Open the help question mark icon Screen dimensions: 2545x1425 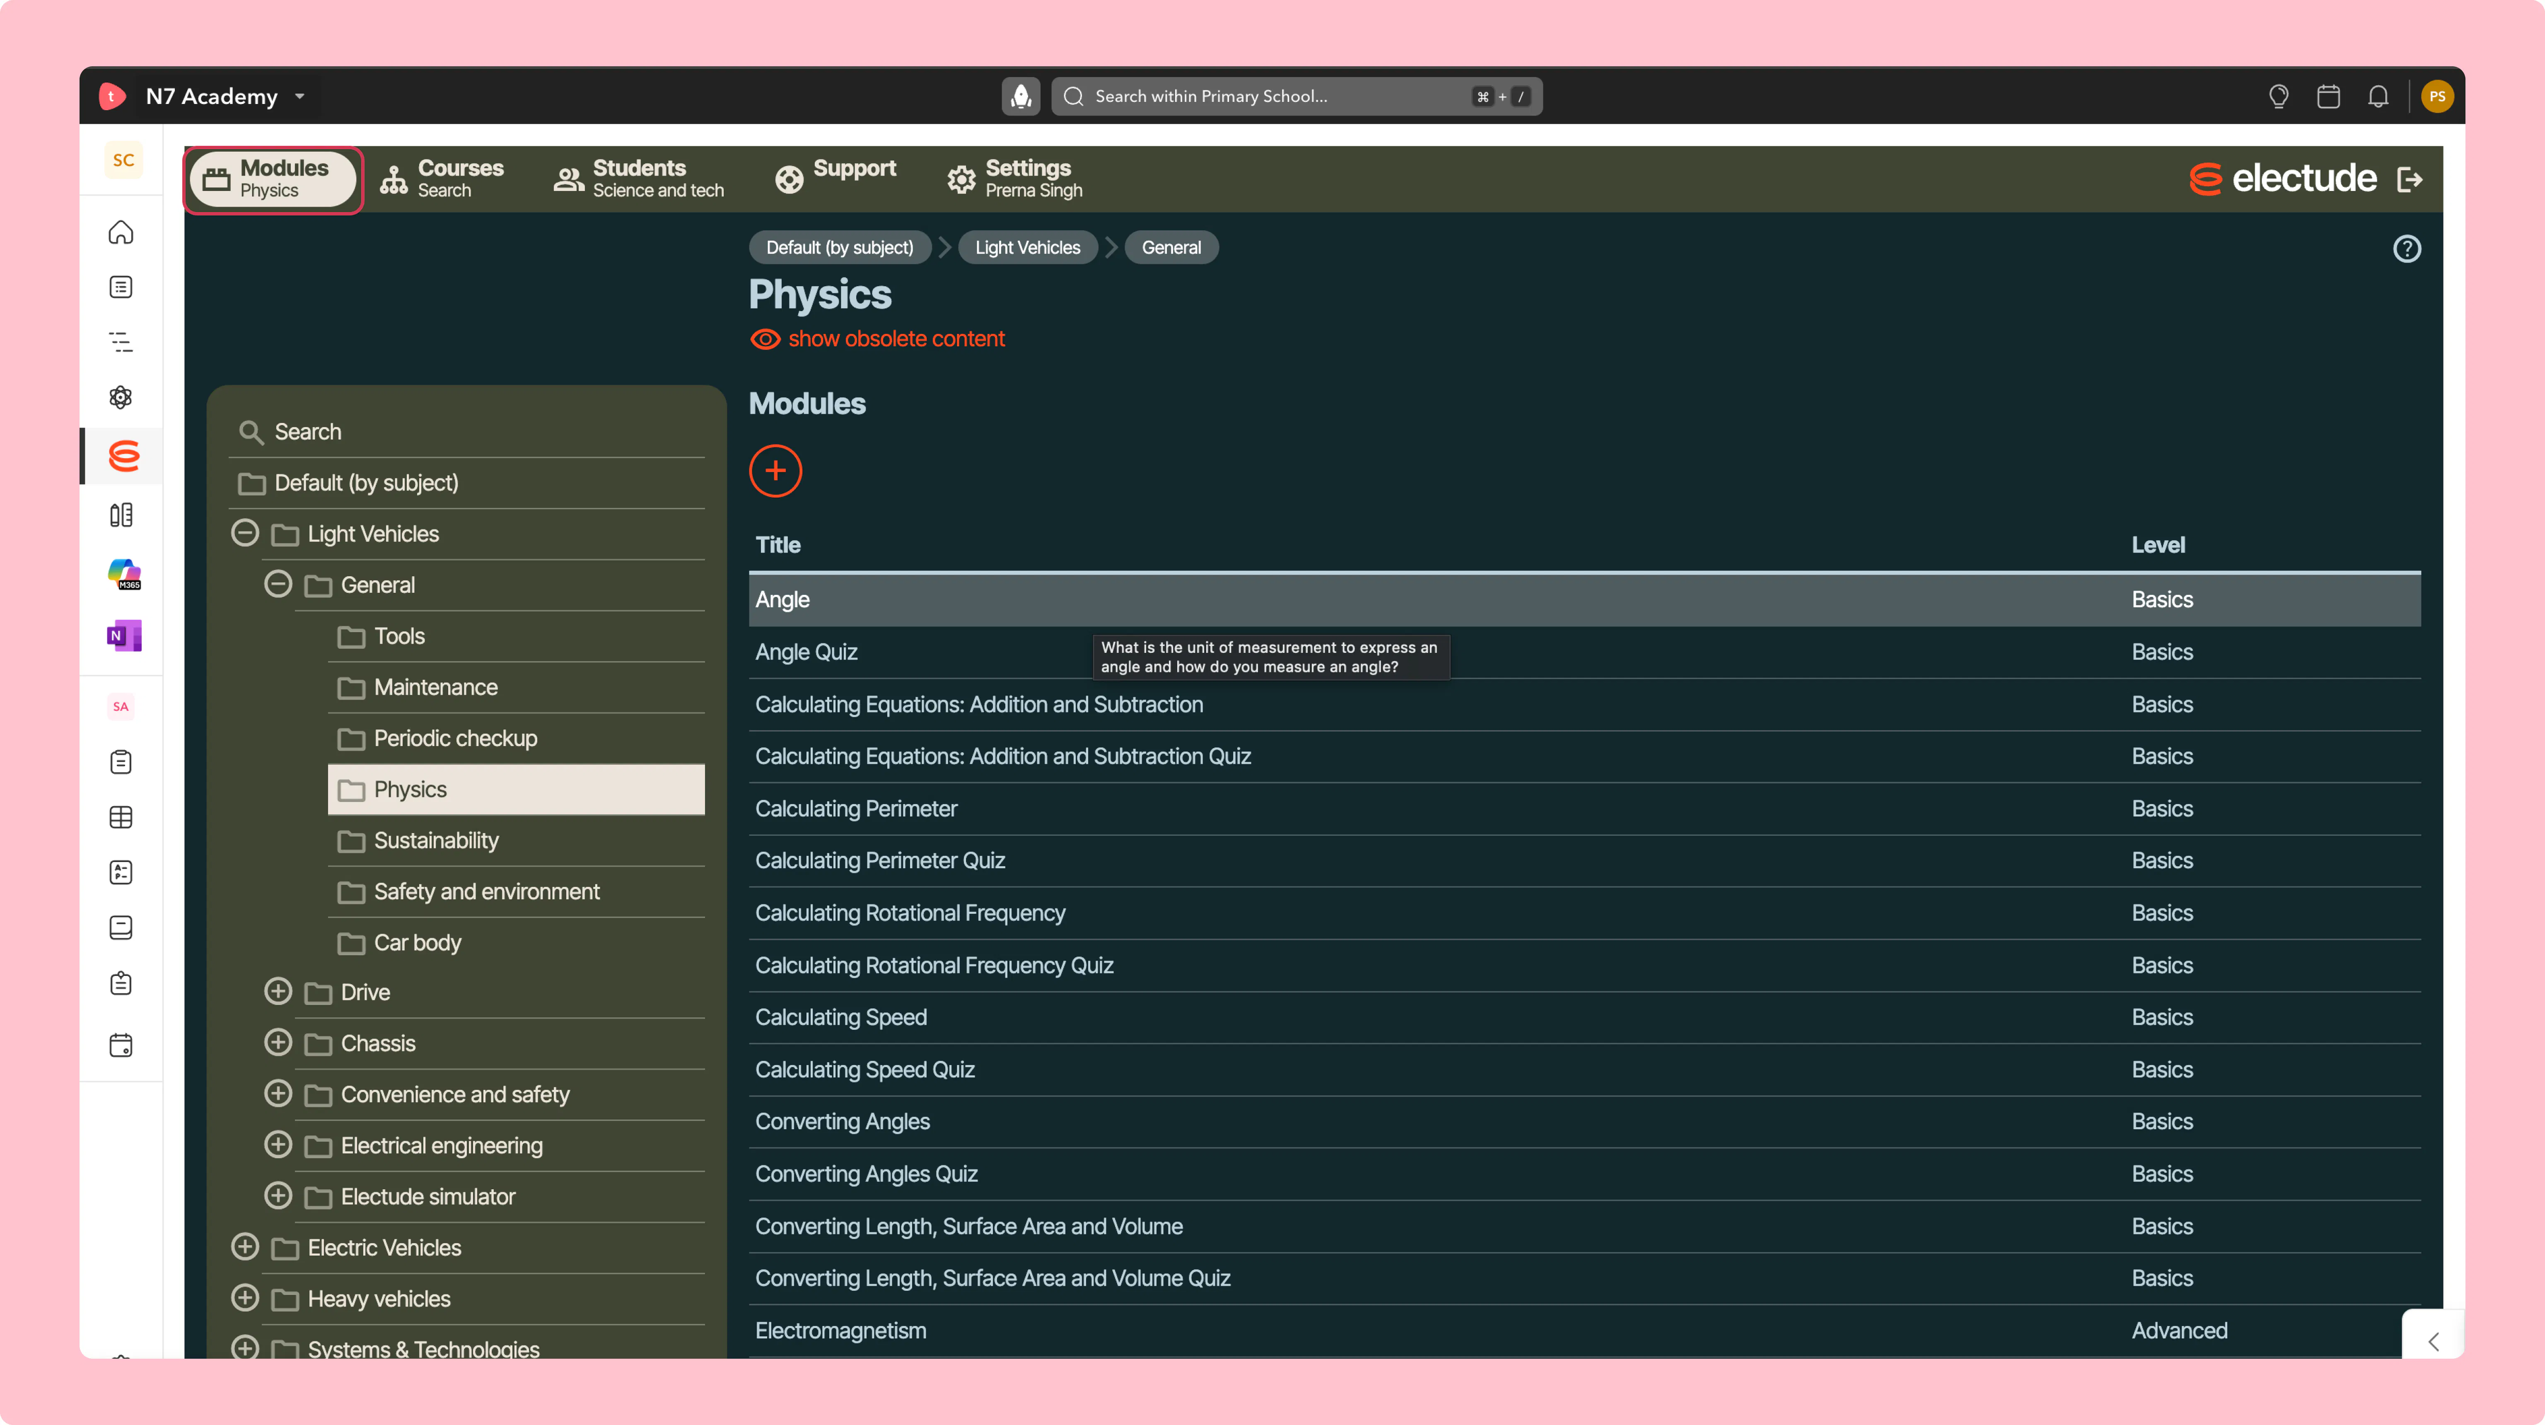point(2407,249)
